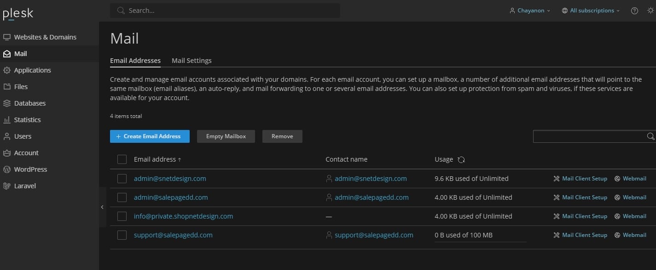Open the WordPress menu item
656x270 pixels.
click(x=49, y=169)
